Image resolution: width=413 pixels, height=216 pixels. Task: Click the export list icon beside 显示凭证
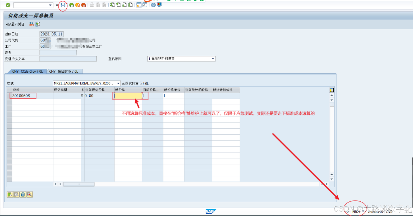click(37, 24)
